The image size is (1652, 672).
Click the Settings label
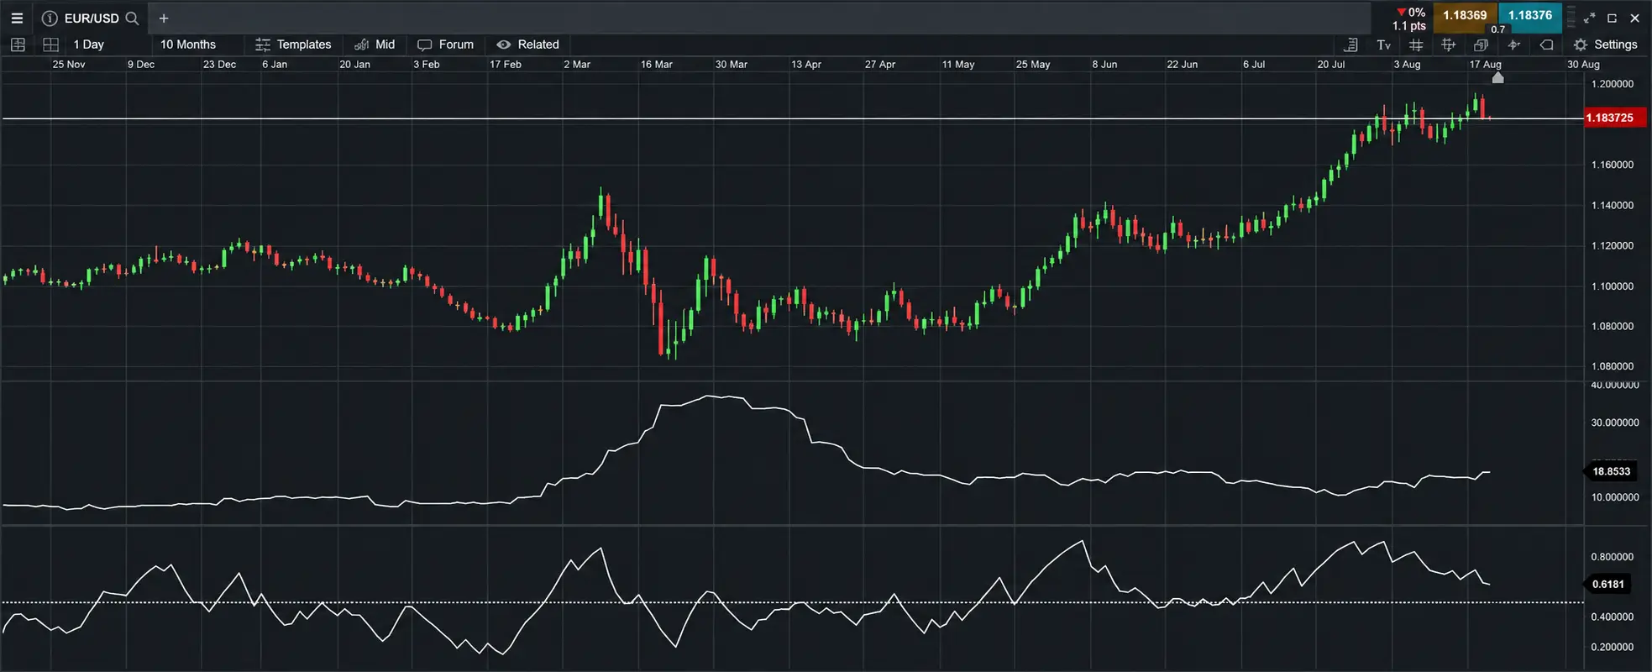1615,45
